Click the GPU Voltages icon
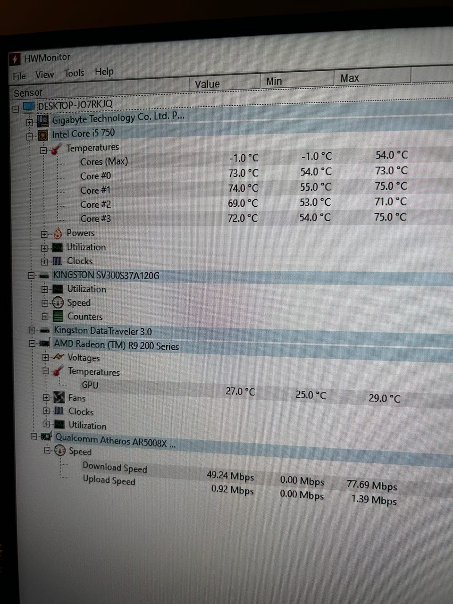This screenshot has height=604, width=453. pyautogui.click(x=59, y=357)
